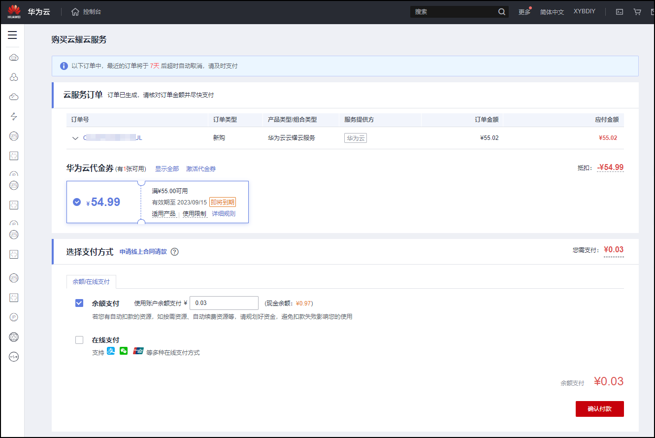Click the 即将到期 expiring tag
Viewport: 655px width, 438px height.
click(223, 202)
